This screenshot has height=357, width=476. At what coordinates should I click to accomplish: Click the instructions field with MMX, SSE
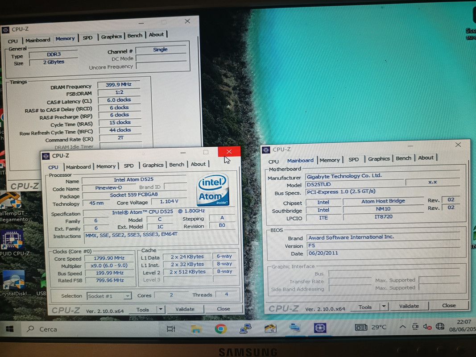tap(160, 238)
